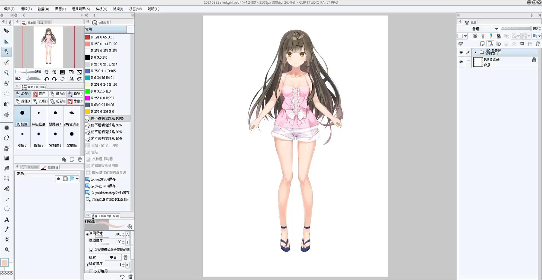Screen dimensions: 542x280
Task: Hide the 資料夾 1 folder layer
Action: (x=461, y=52)
